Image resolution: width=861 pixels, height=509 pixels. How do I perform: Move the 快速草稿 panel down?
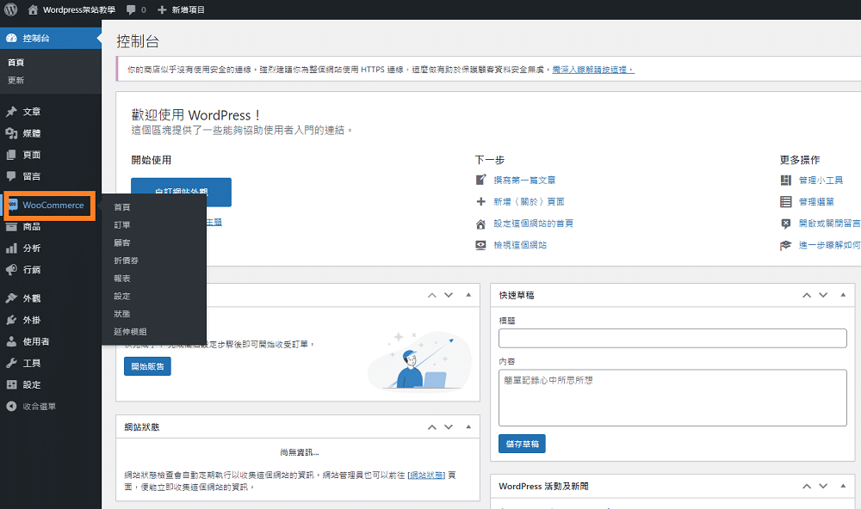tap(823, 295)
